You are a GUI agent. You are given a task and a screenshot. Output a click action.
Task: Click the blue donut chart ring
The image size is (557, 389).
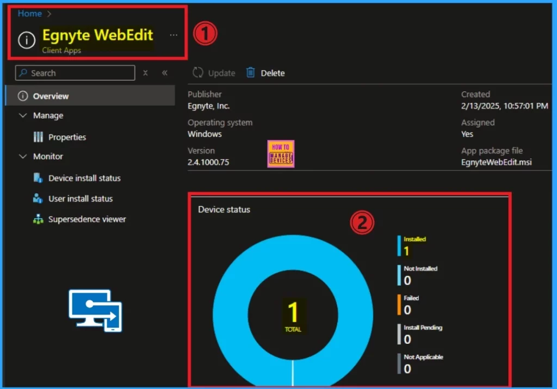pyautogui.click(x=231, y=314)
